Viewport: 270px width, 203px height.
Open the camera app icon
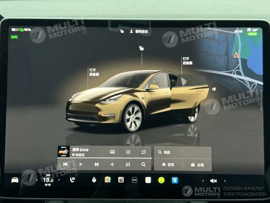pyautogui.click(x=121, y=180)
